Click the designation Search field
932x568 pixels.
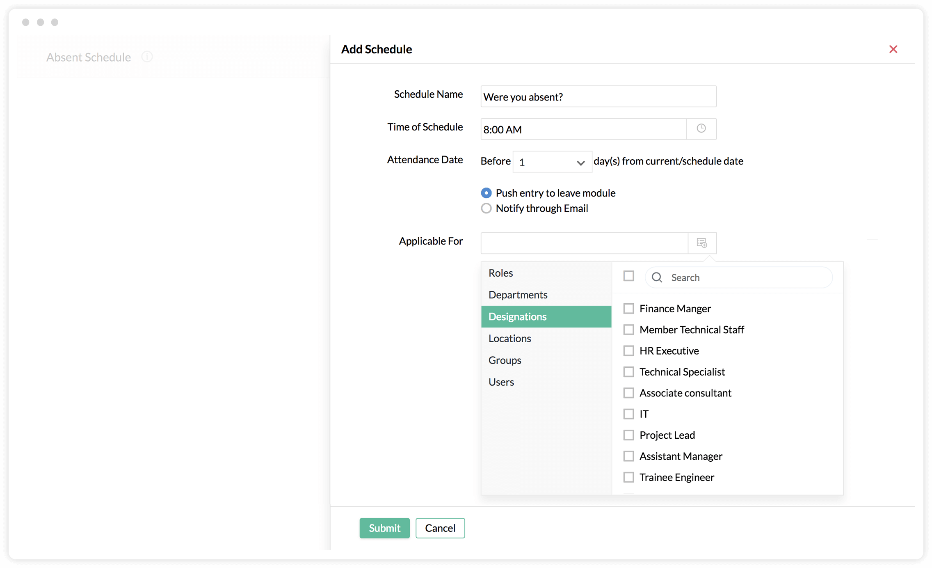point(739,277)
